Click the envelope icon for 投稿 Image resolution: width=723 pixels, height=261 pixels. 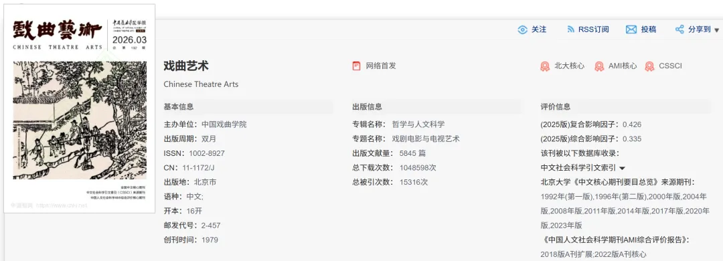[631, 29]
